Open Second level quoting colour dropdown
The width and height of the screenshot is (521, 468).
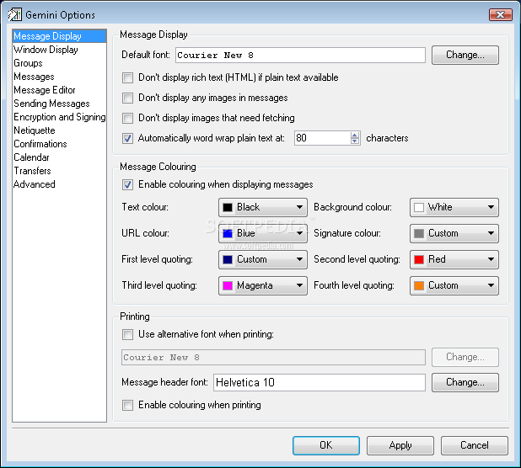coord(454,259)
